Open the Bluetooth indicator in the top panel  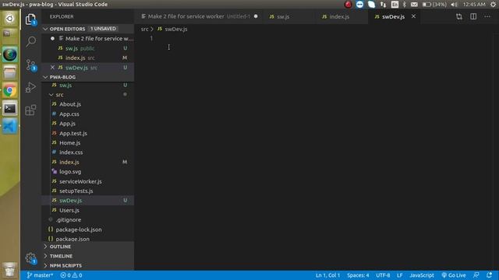404,5
